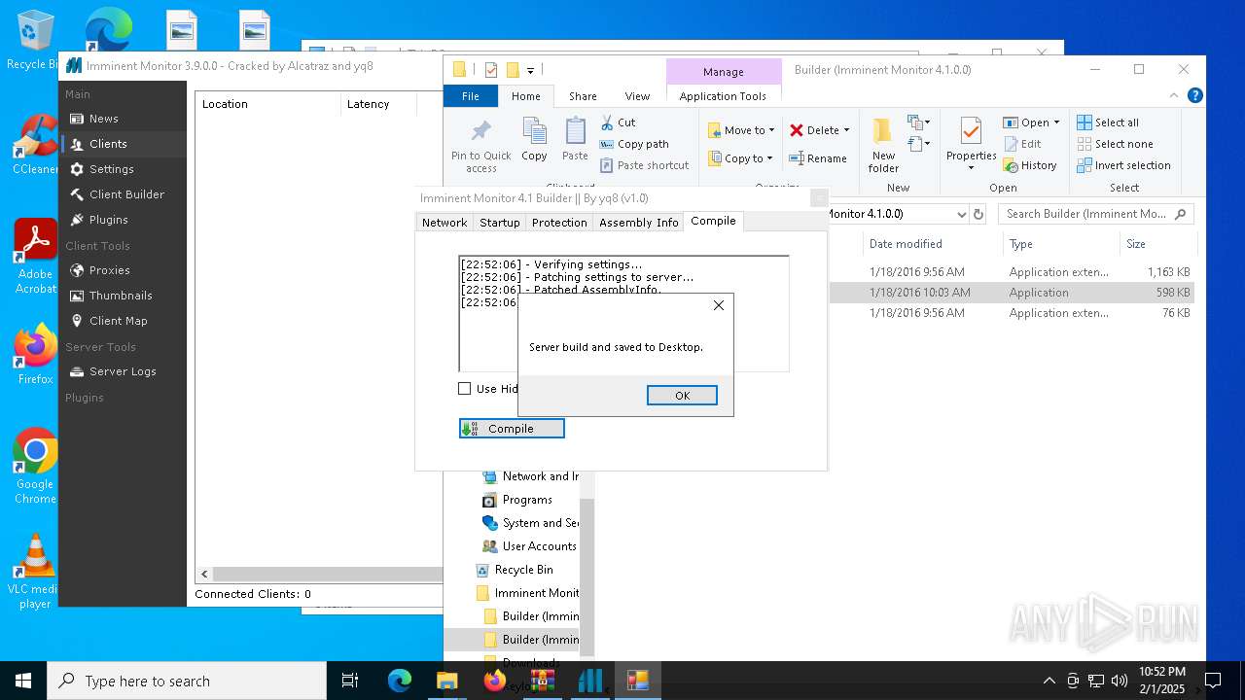Click Type here to search box
The height and width of the screenshot is (700, 1245).
187,681
